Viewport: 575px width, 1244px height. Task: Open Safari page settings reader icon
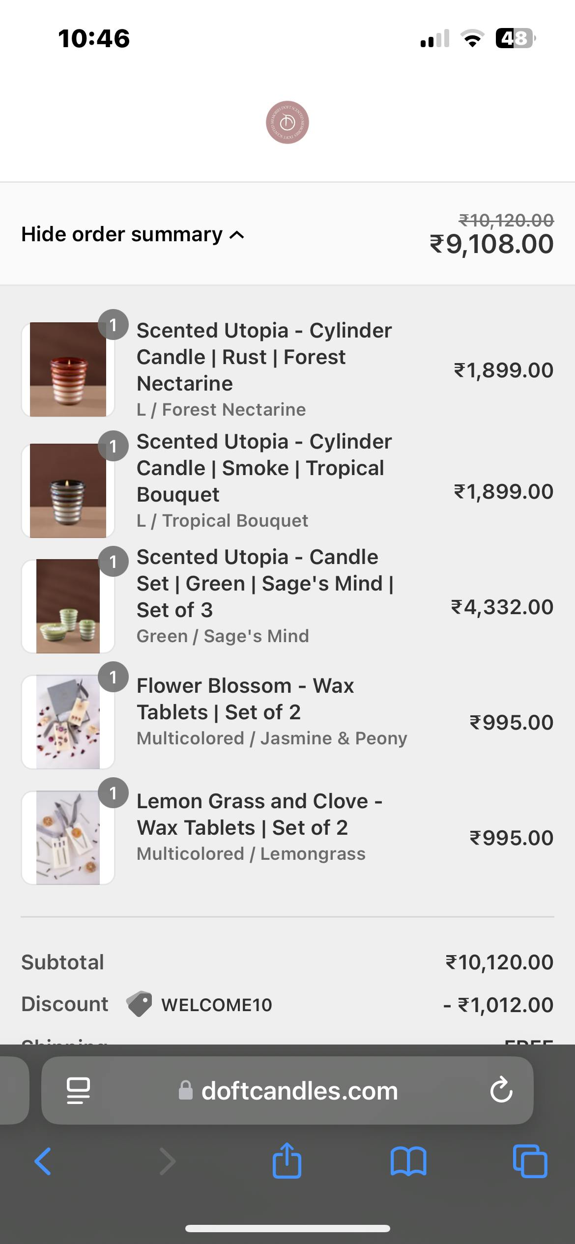(78, 1091)
